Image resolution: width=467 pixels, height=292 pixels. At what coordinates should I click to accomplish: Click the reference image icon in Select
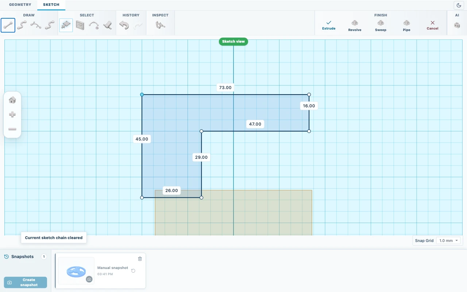pos(80,25)
